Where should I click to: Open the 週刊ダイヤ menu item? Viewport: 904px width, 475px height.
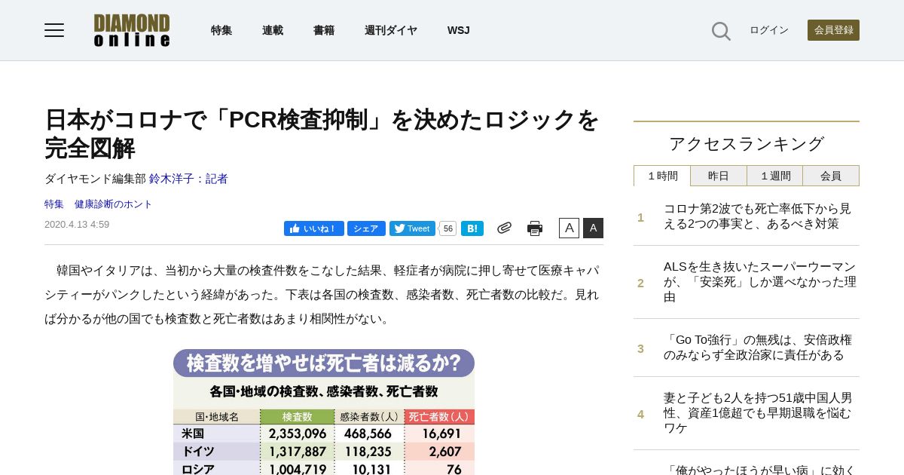(x=391, y=30)
